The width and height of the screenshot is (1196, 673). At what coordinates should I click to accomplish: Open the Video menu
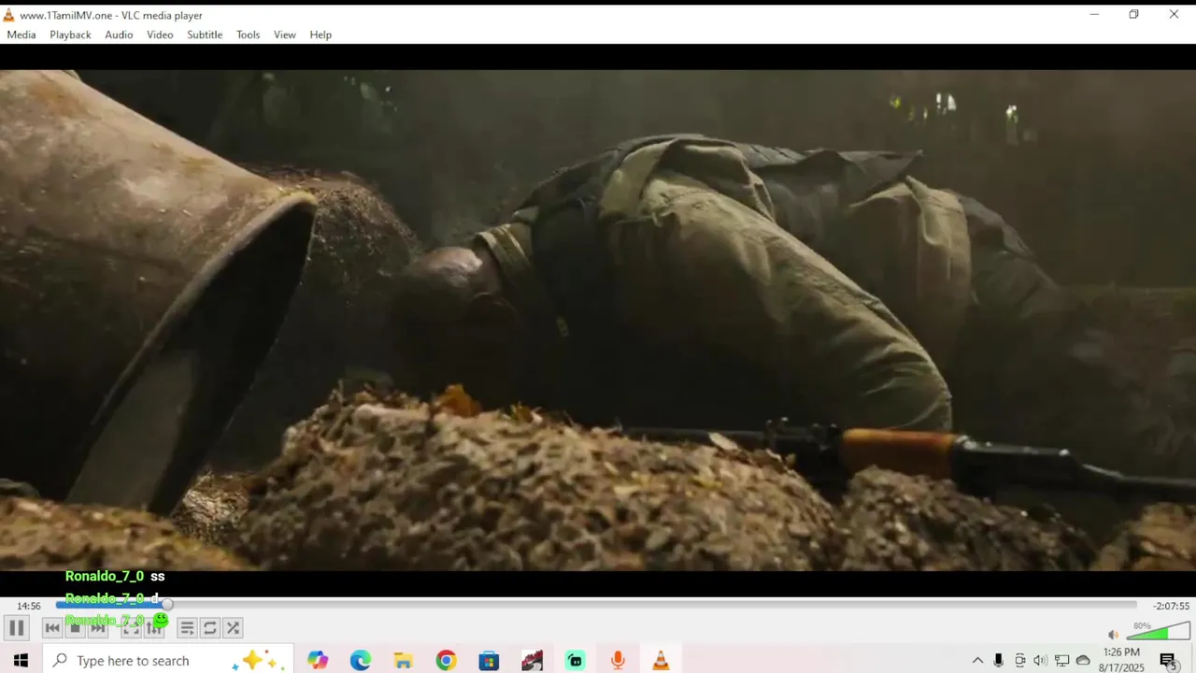(x=160, y=35)
